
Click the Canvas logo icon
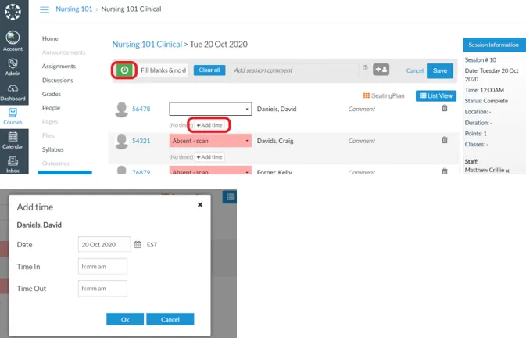(x=13, y=12)
